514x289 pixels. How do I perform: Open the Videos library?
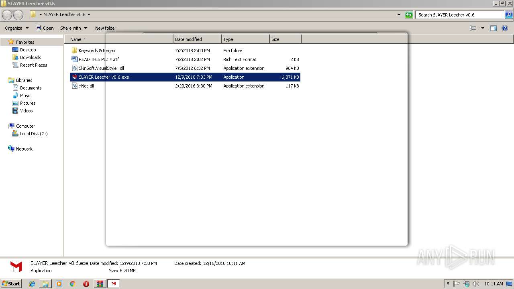coord(26,111)
